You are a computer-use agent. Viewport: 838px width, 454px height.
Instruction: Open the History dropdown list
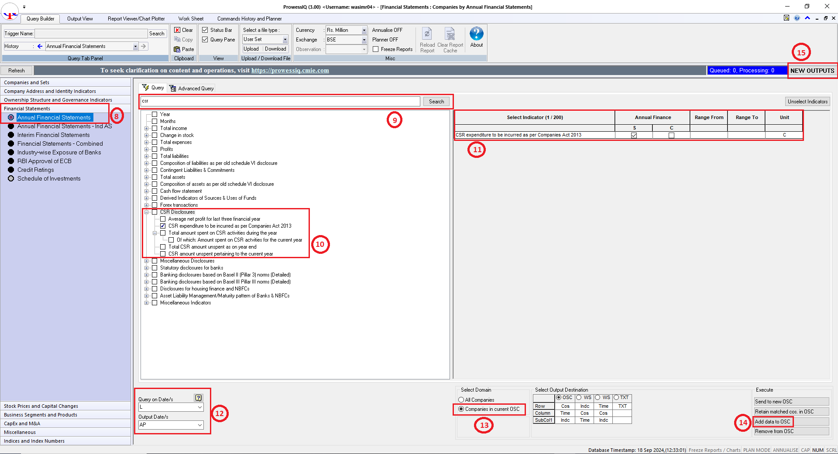135,46
